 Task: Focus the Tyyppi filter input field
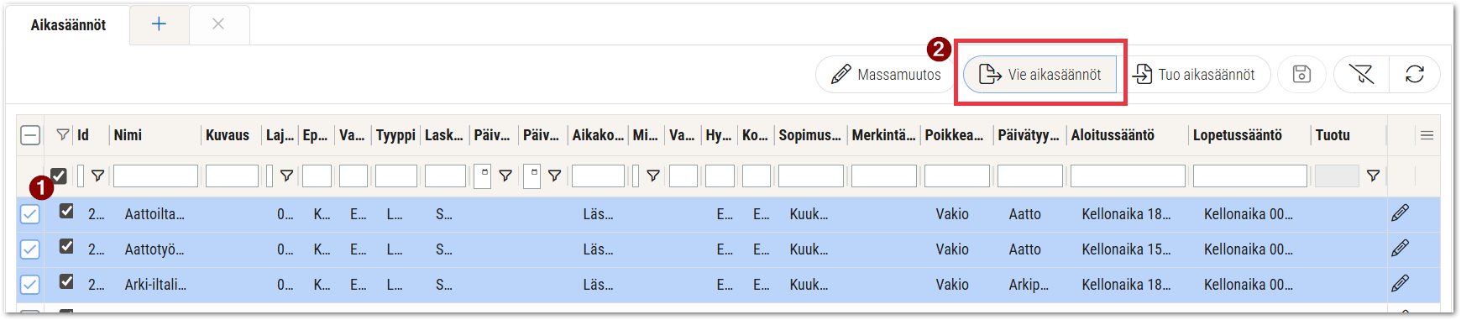pyautogui.click(x=396, y=176)
